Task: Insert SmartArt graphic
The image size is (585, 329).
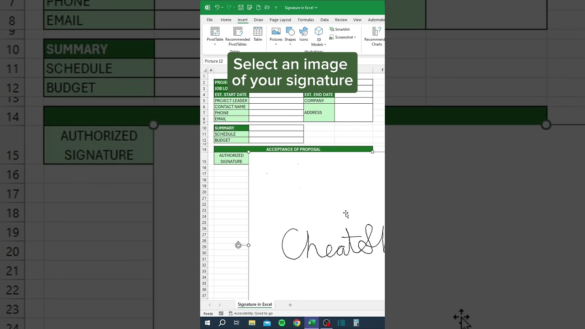Action: coord(340,29)
